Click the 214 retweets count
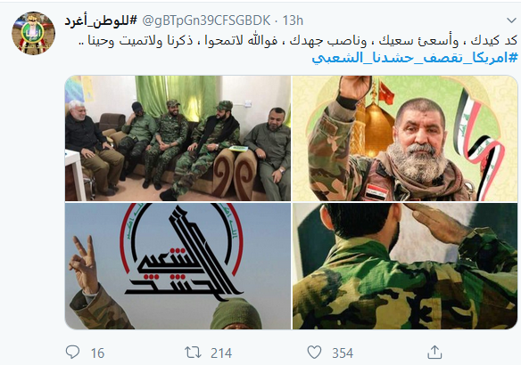Image resolution: width=521 pixels, height=365 pixels. click(221, 353)
